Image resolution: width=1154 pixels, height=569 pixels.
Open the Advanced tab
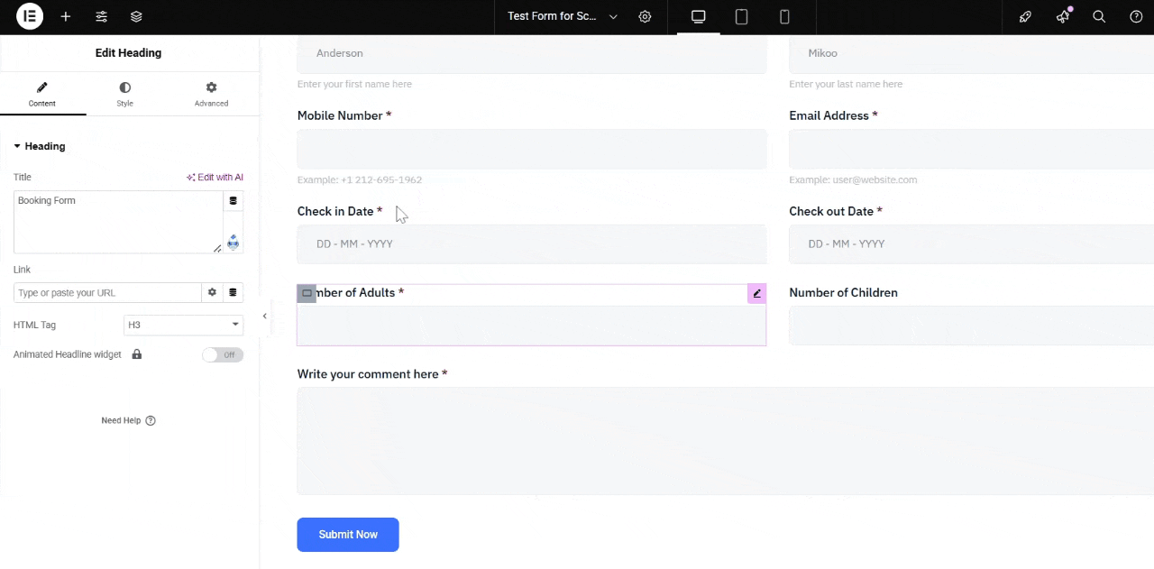[211, 94]
